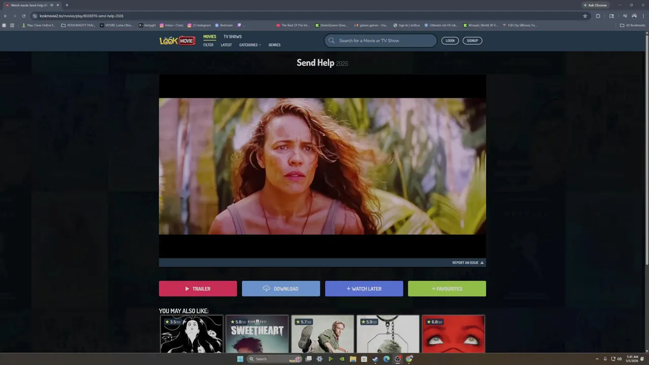Click the LookMovie logo

[x=177, y=41]
